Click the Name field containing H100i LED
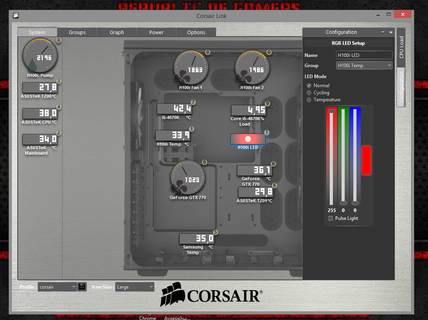Image resolution: width=428 pixels, height=320 pixels. [x=364, y=55]
